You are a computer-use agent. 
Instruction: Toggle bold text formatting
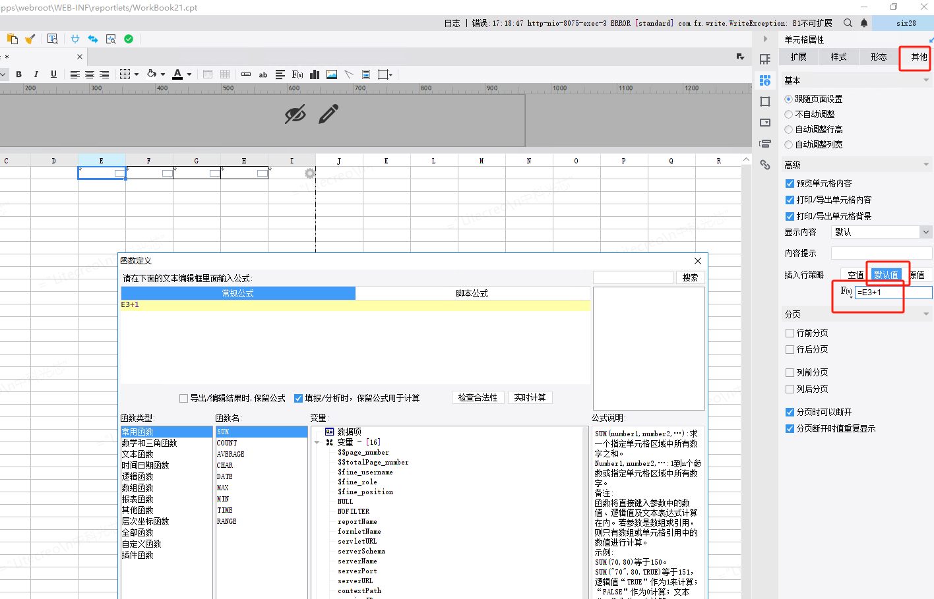pos(19,74)
